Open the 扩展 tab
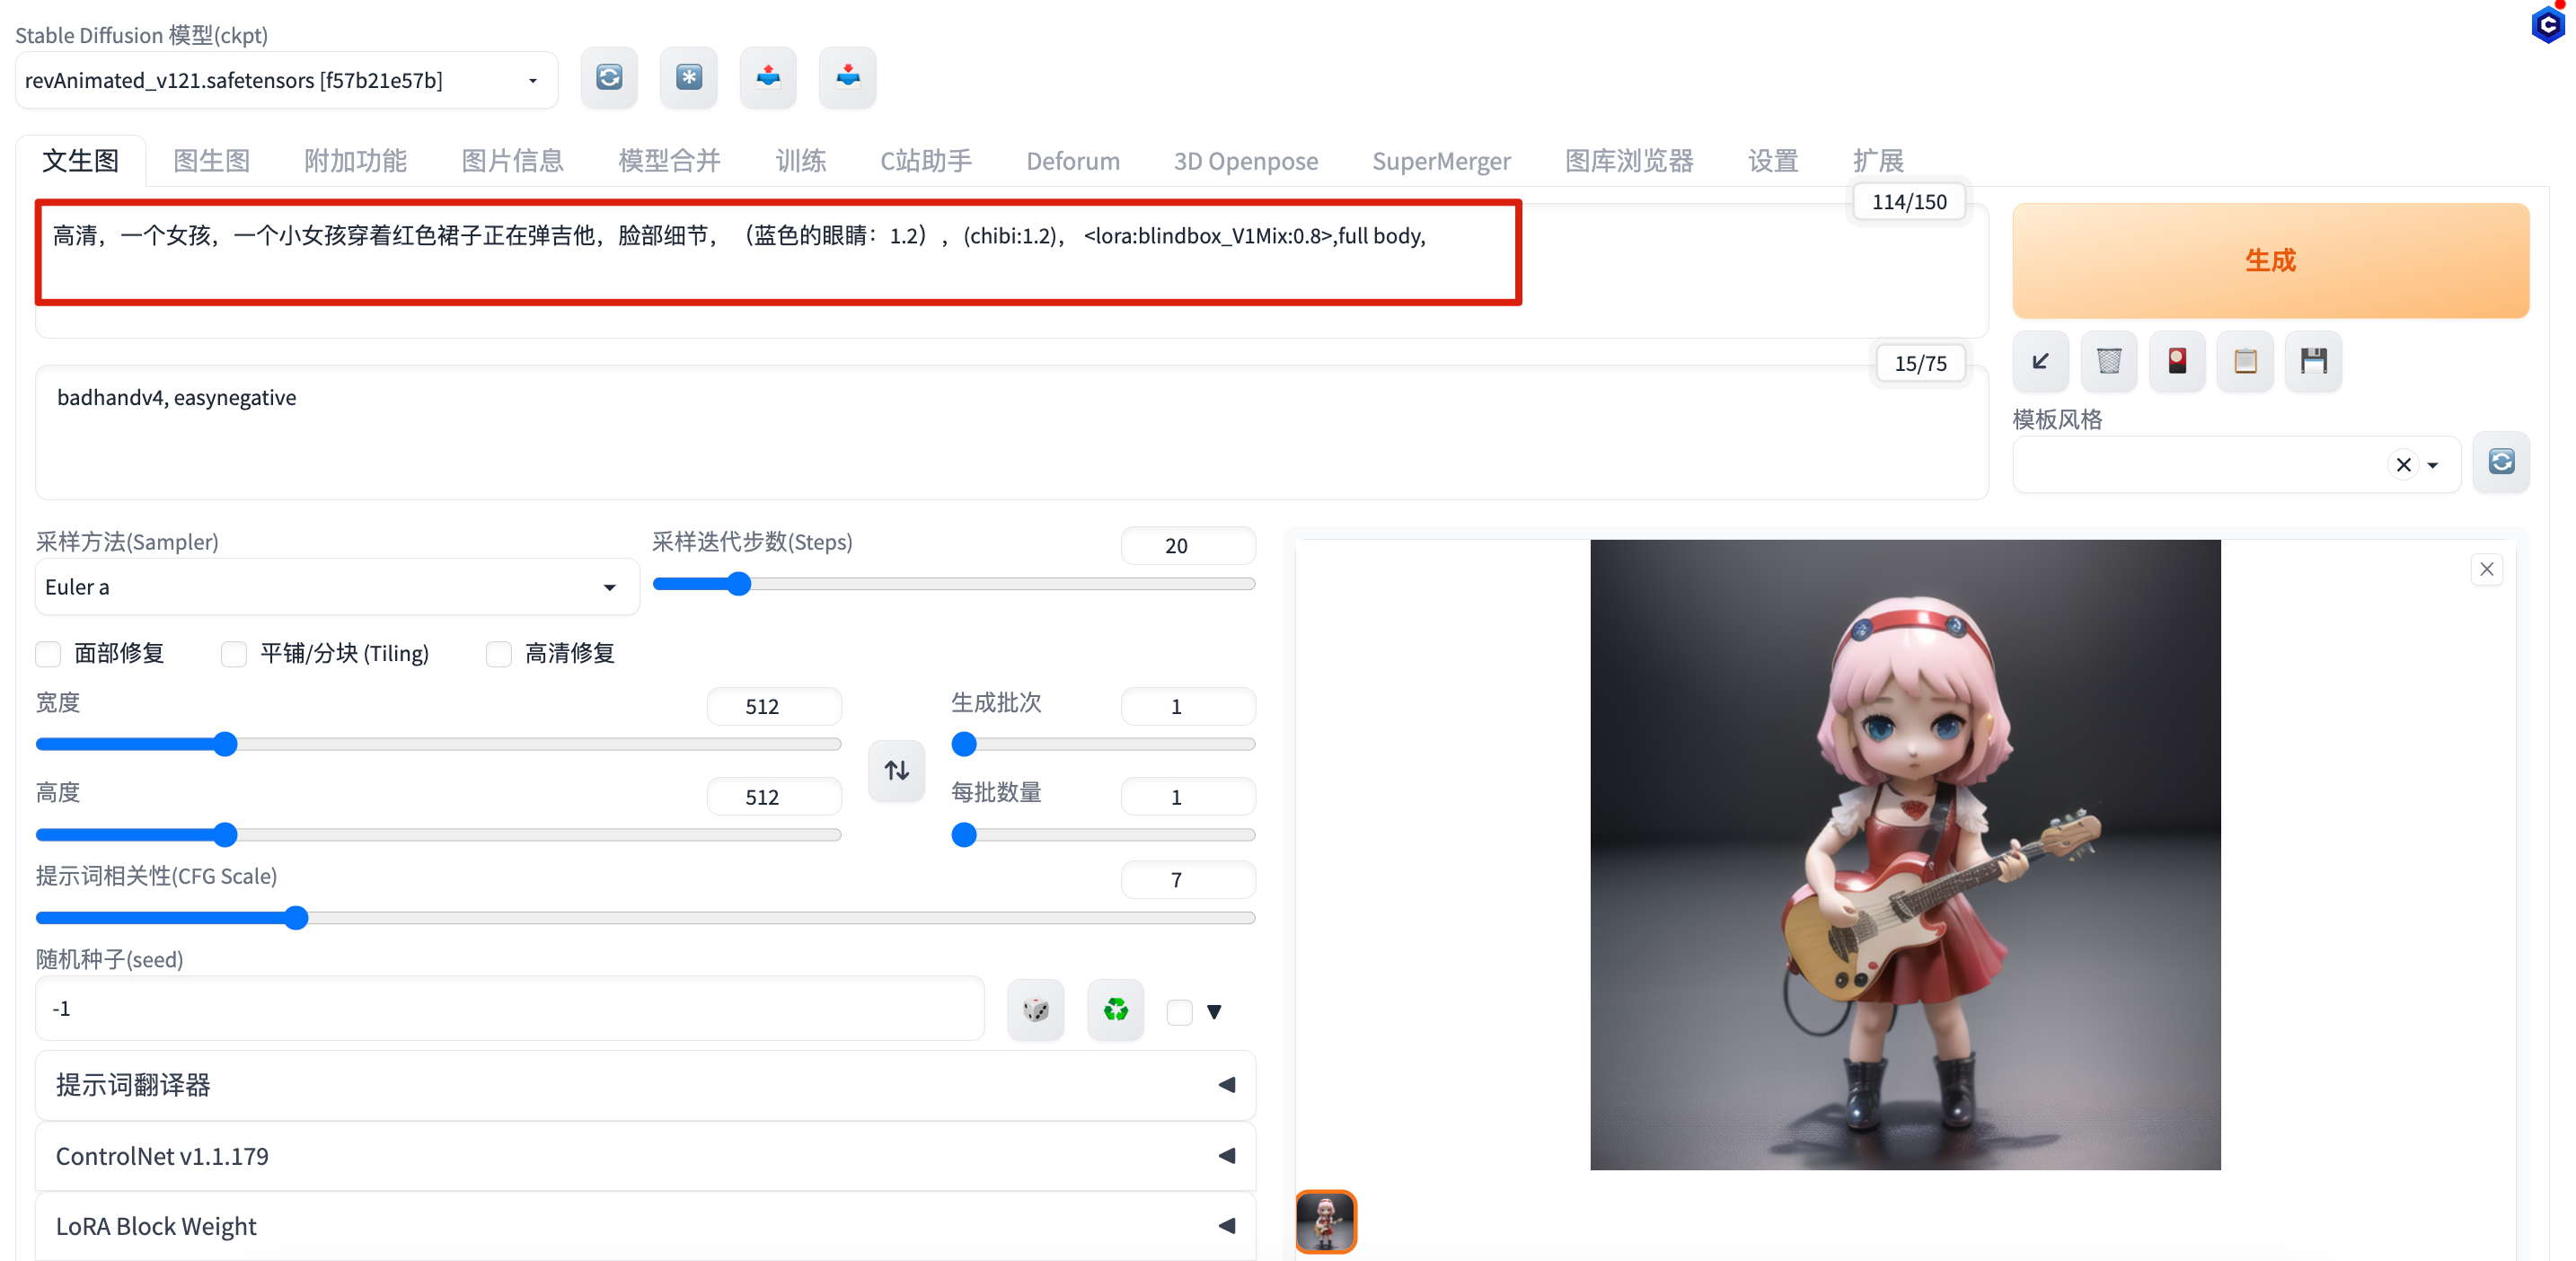This screenshot has height=1261, width=2576. pyautogui.click(x=1878, y=161)
